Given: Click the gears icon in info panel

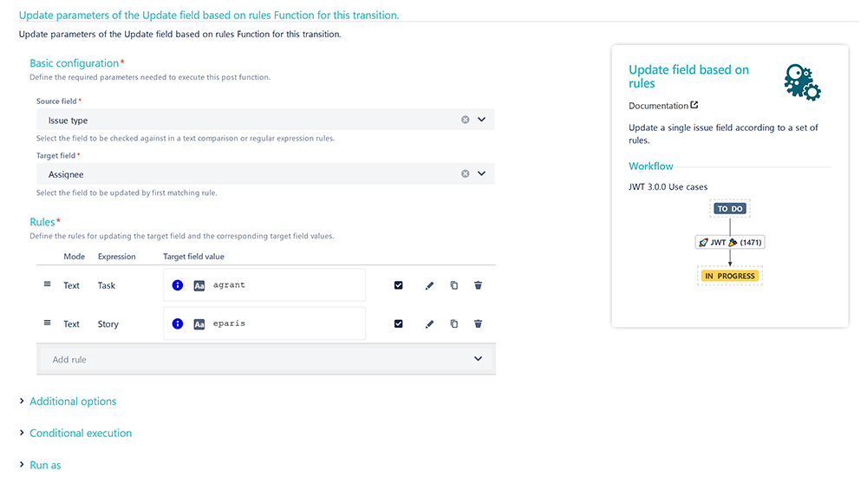Looking at the screenshot, I should [802, 82].
